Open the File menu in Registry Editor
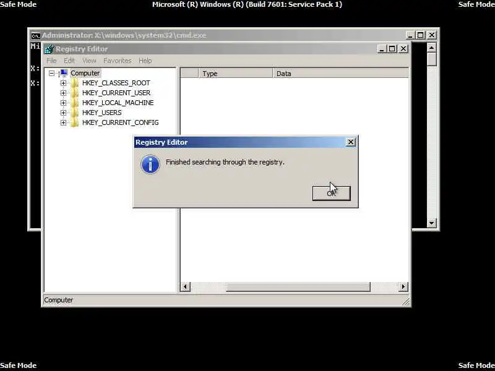 [x=51, y=61]
